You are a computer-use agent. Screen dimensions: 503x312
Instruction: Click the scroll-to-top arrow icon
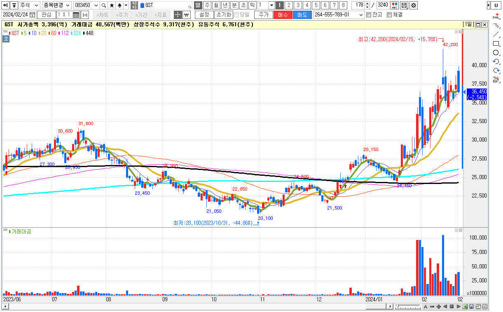[x=14, y=5]
